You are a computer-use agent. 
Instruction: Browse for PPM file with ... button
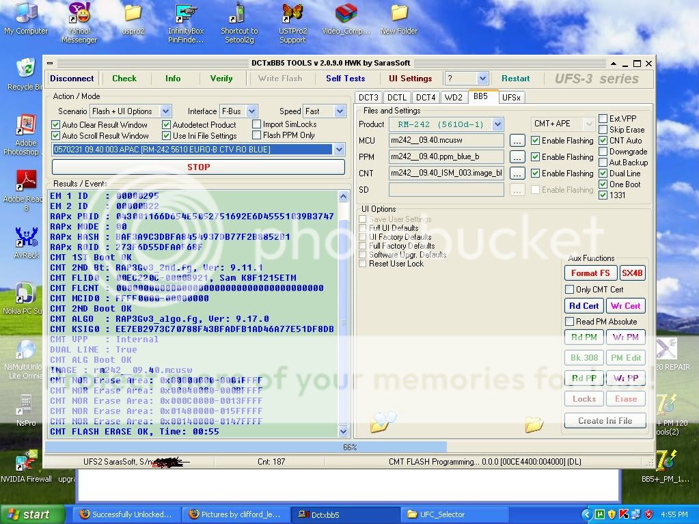click(517, 157)
